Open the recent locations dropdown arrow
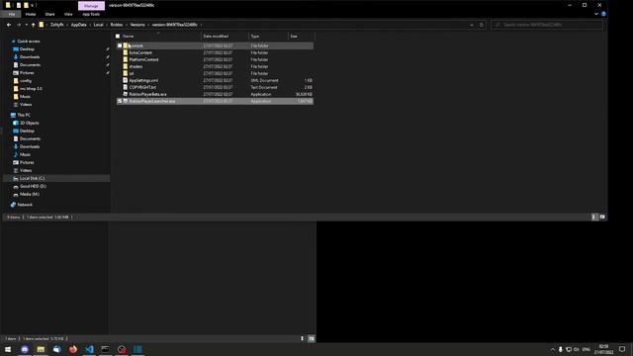Screen dimensions: 633x356 pos(27,25)
